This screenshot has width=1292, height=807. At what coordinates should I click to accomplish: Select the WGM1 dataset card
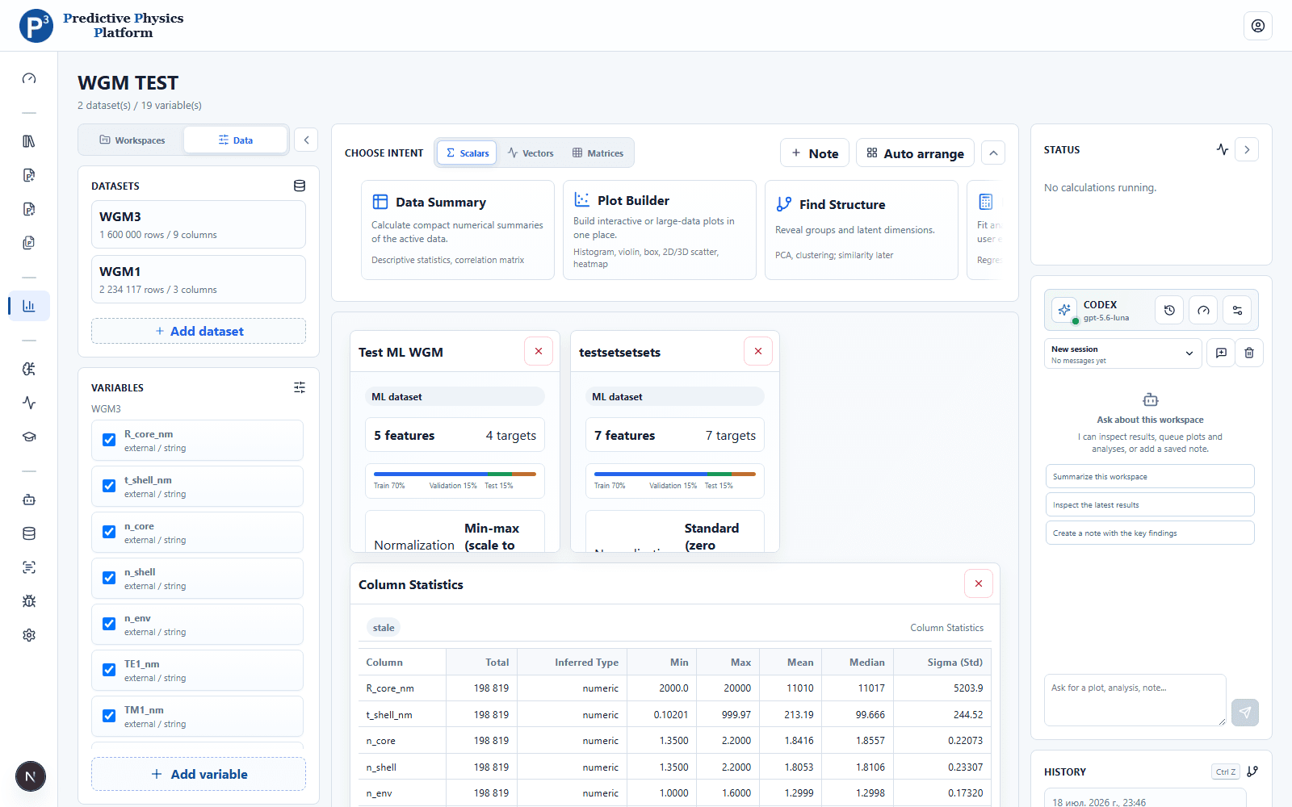pyautogui.click(x=199, y=279)
